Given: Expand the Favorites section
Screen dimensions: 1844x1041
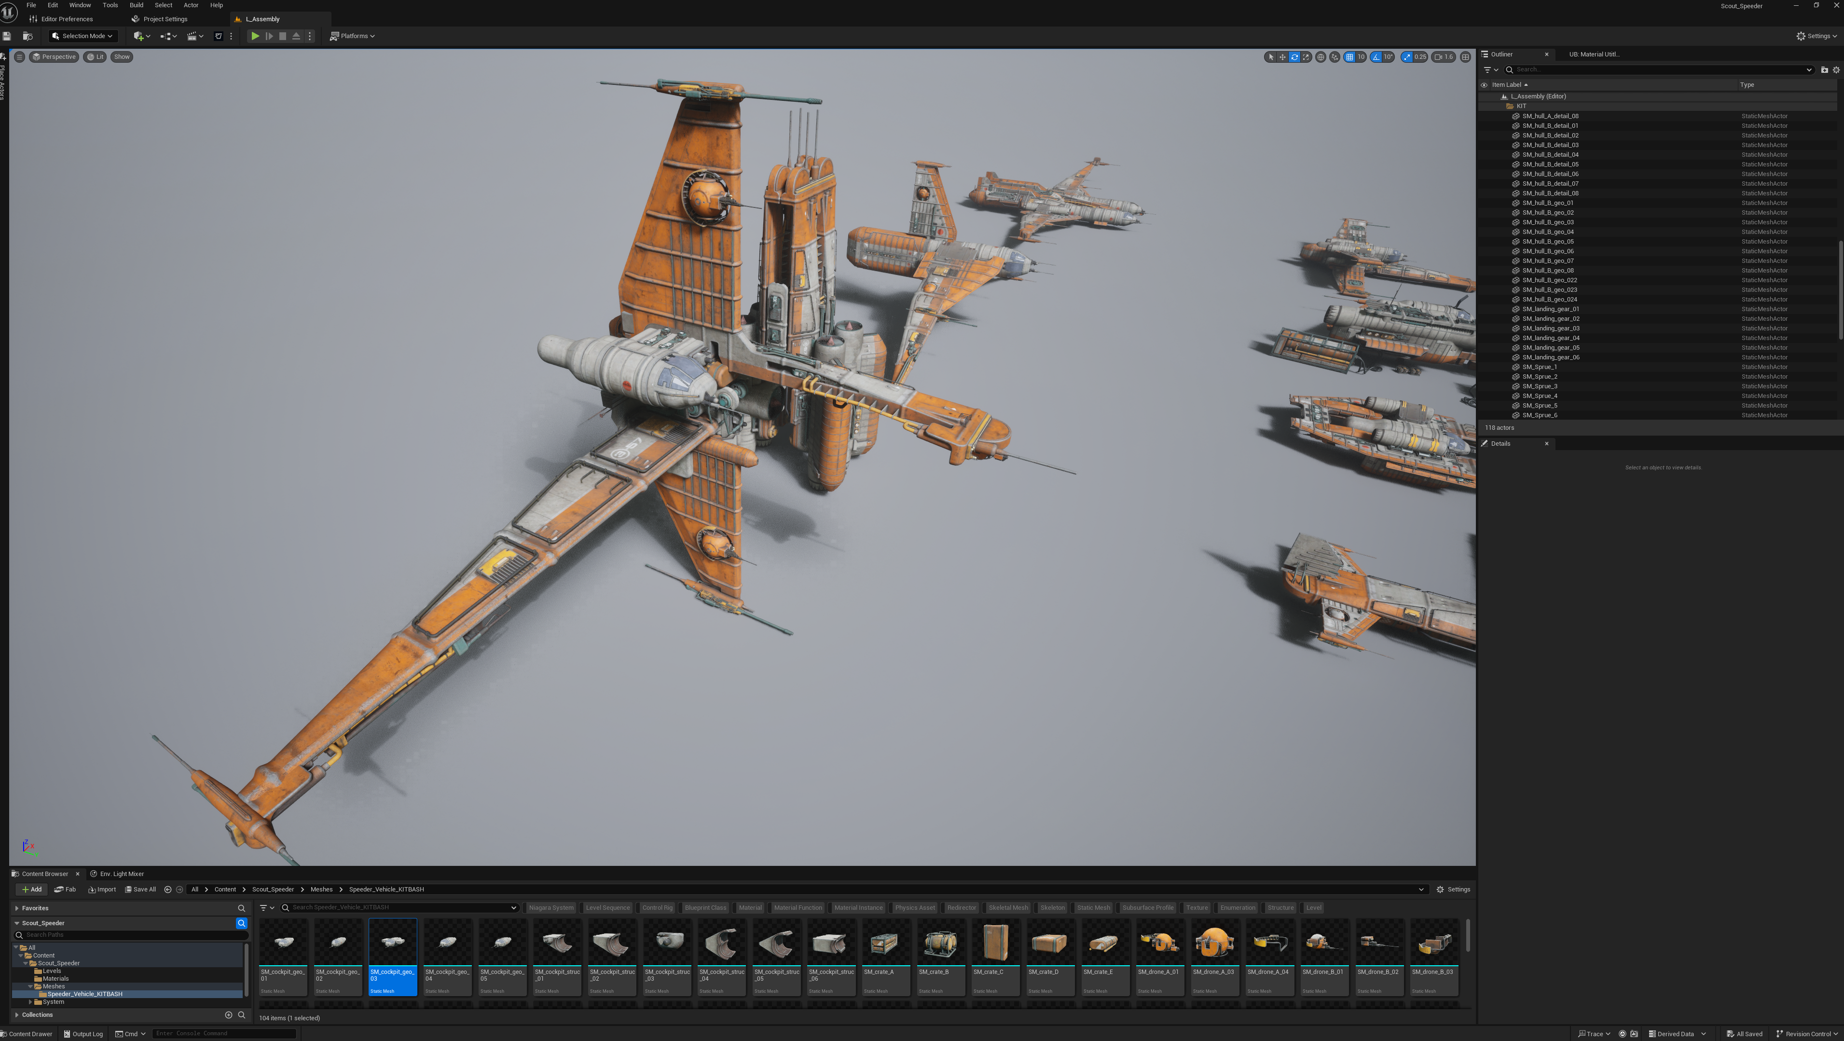Looking at the screenshot, I should coord(16,908).
